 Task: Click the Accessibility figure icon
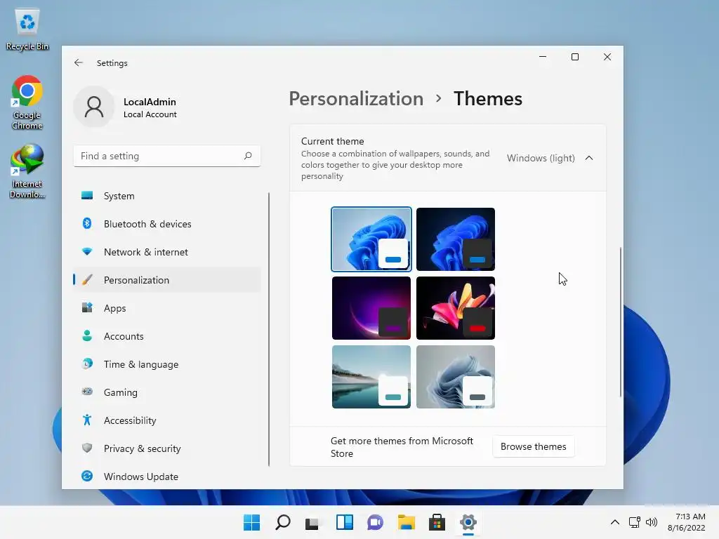click(86, 420)
